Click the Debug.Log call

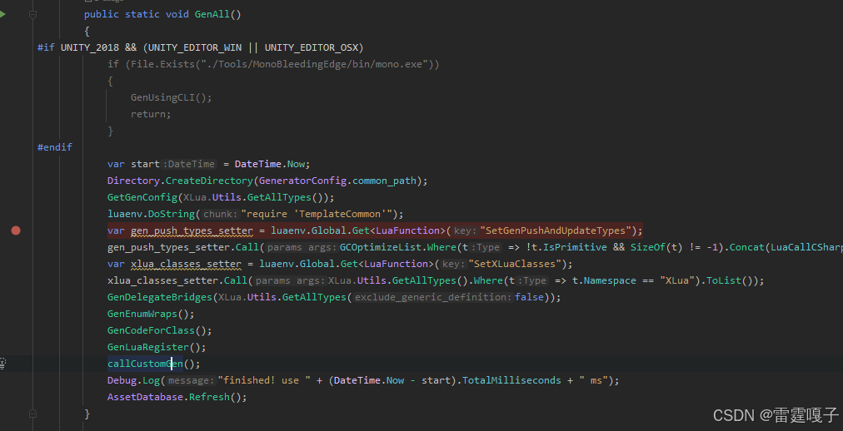pyautogui.click(x=132, y=380)
